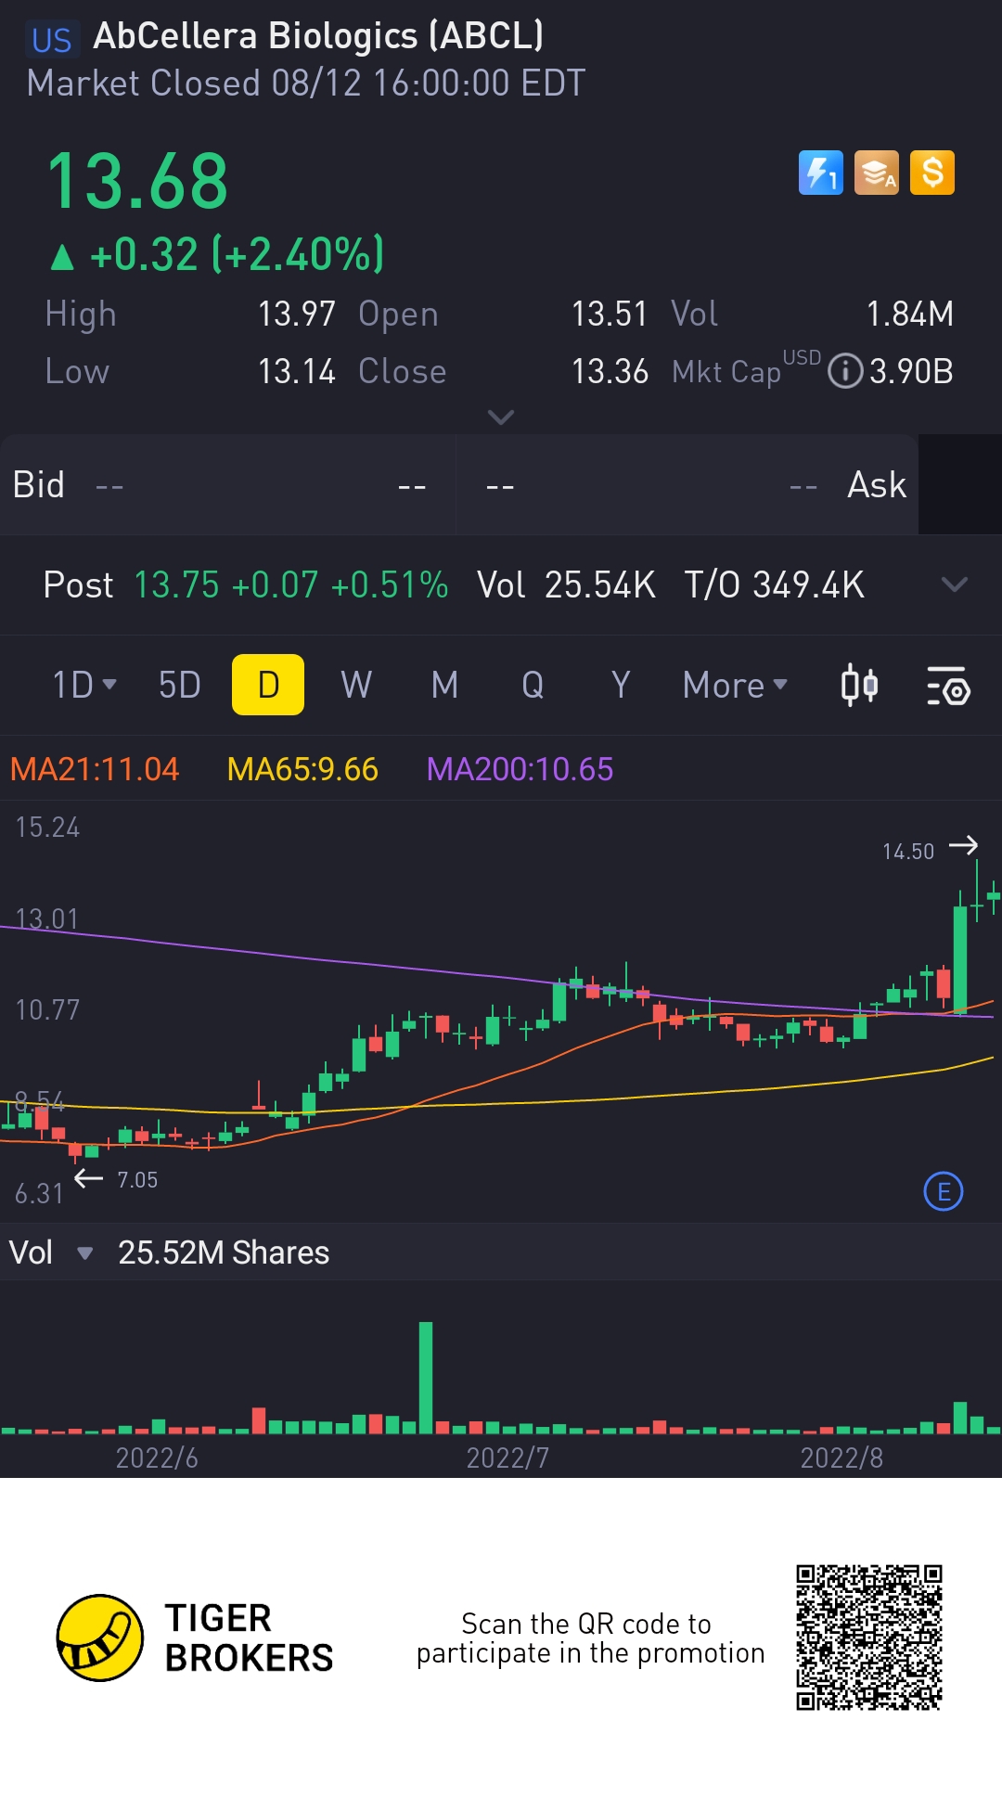Switch to M monthly chart tab
This screenshot has width=1002, height=1798.
[x=445, y=685]
